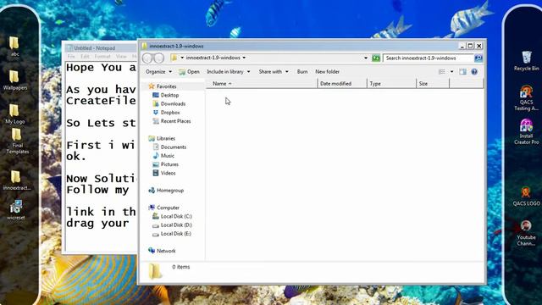The width and height of the screenshot is (542, 305).
Task: Sort by Name column header
Action: coord(262,83)
